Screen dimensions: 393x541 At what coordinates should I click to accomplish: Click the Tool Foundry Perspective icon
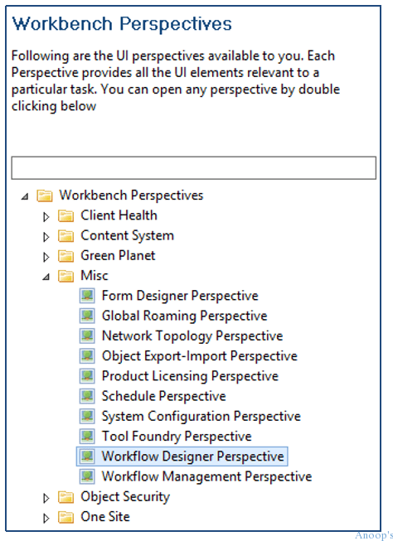[x=87, y=436]
